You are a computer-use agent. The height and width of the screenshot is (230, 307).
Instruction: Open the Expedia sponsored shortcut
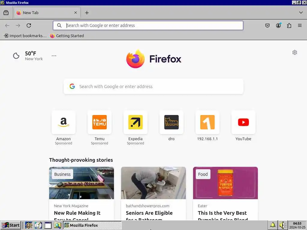136,128
